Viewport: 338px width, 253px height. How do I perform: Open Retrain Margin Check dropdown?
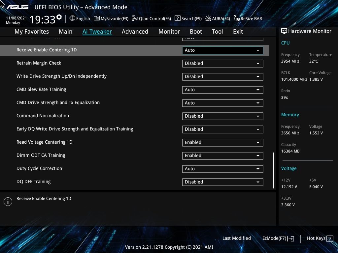(223, 64)
